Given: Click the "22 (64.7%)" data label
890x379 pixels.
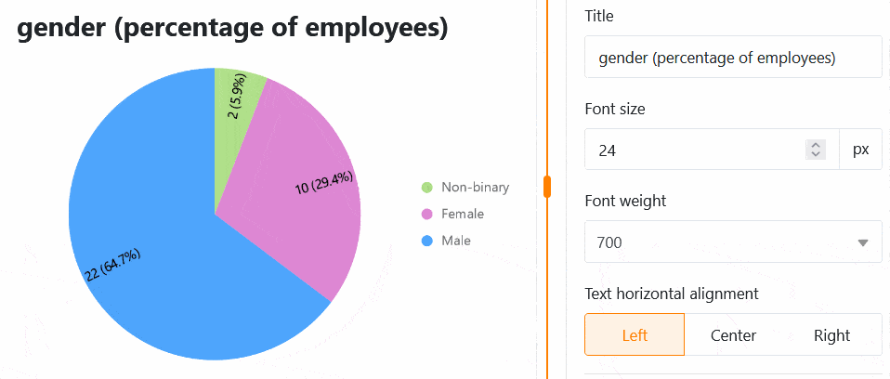Looking at the screenshot, I should 111,267.
